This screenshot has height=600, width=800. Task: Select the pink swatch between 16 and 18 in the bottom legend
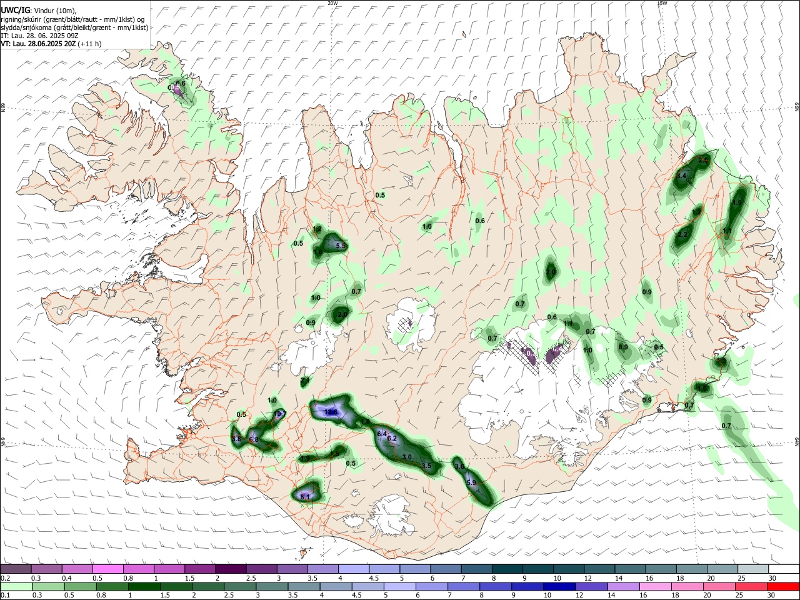pyautogui.click(x=654, y=586)
